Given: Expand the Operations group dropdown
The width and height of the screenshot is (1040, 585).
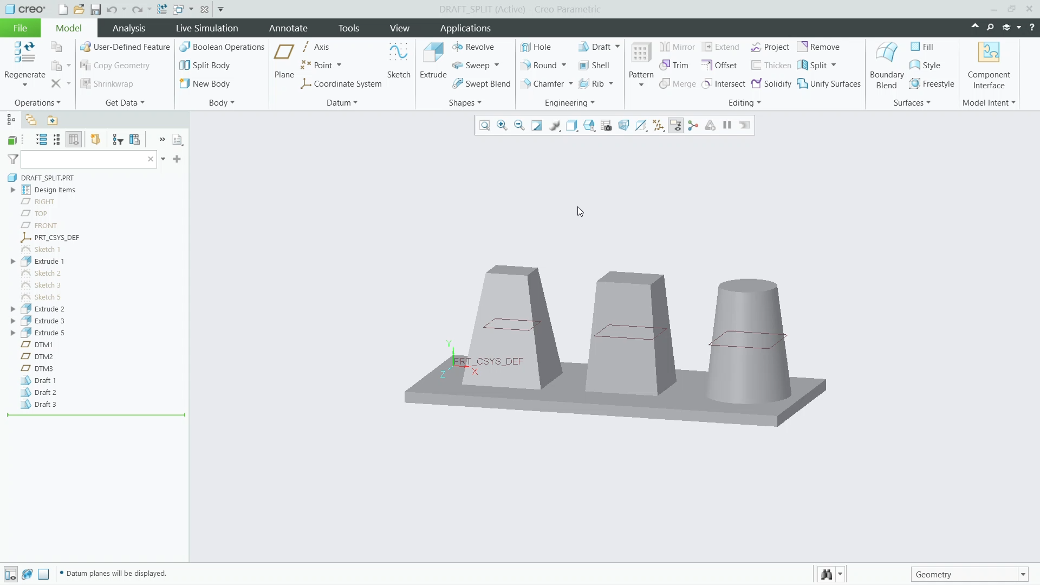Looking at the screenshot, I should (37, 103).
